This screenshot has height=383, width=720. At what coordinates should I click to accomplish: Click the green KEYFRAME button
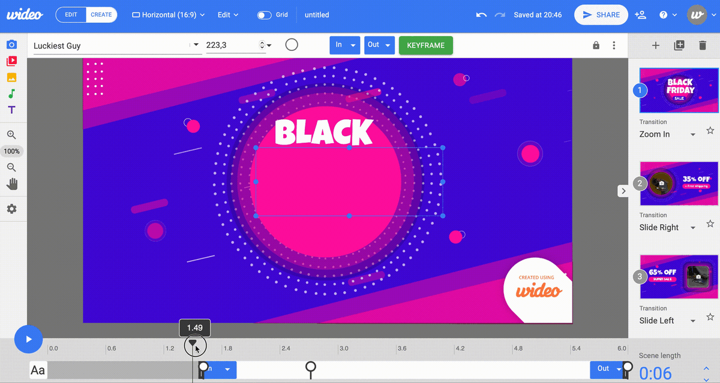[x=426, y=46]
